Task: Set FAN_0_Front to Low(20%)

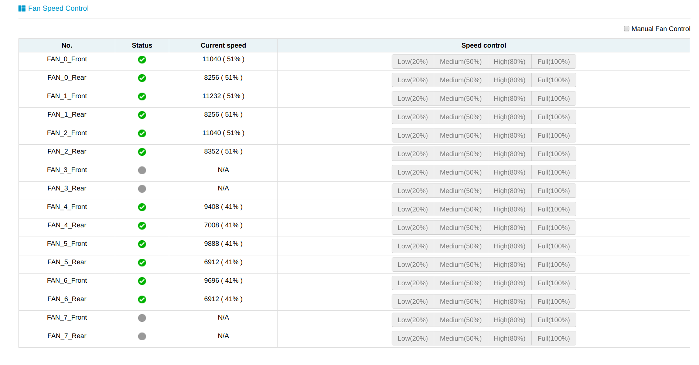Action: pos(413,62)
